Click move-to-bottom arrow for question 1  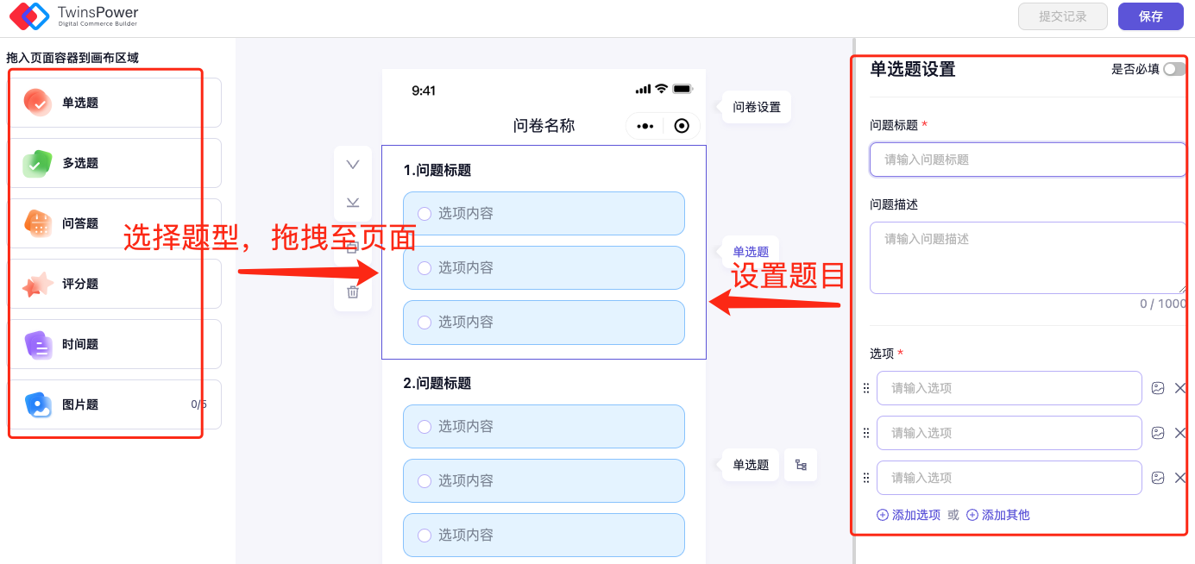point(353,203)
